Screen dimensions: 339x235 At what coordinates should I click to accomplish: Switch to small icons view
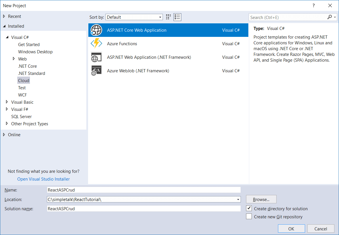[168, 17]
